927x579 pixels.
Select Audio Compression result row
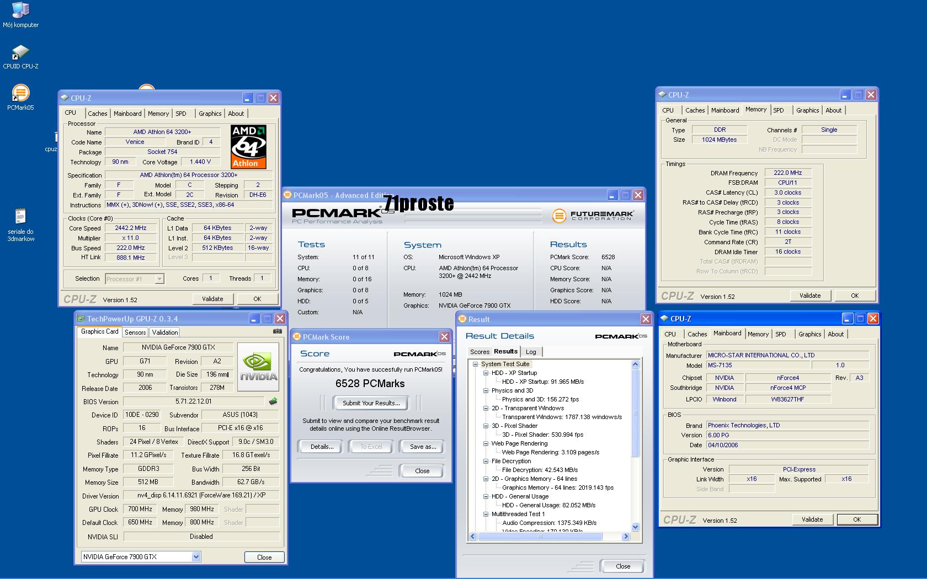click(x=549, y=523)
